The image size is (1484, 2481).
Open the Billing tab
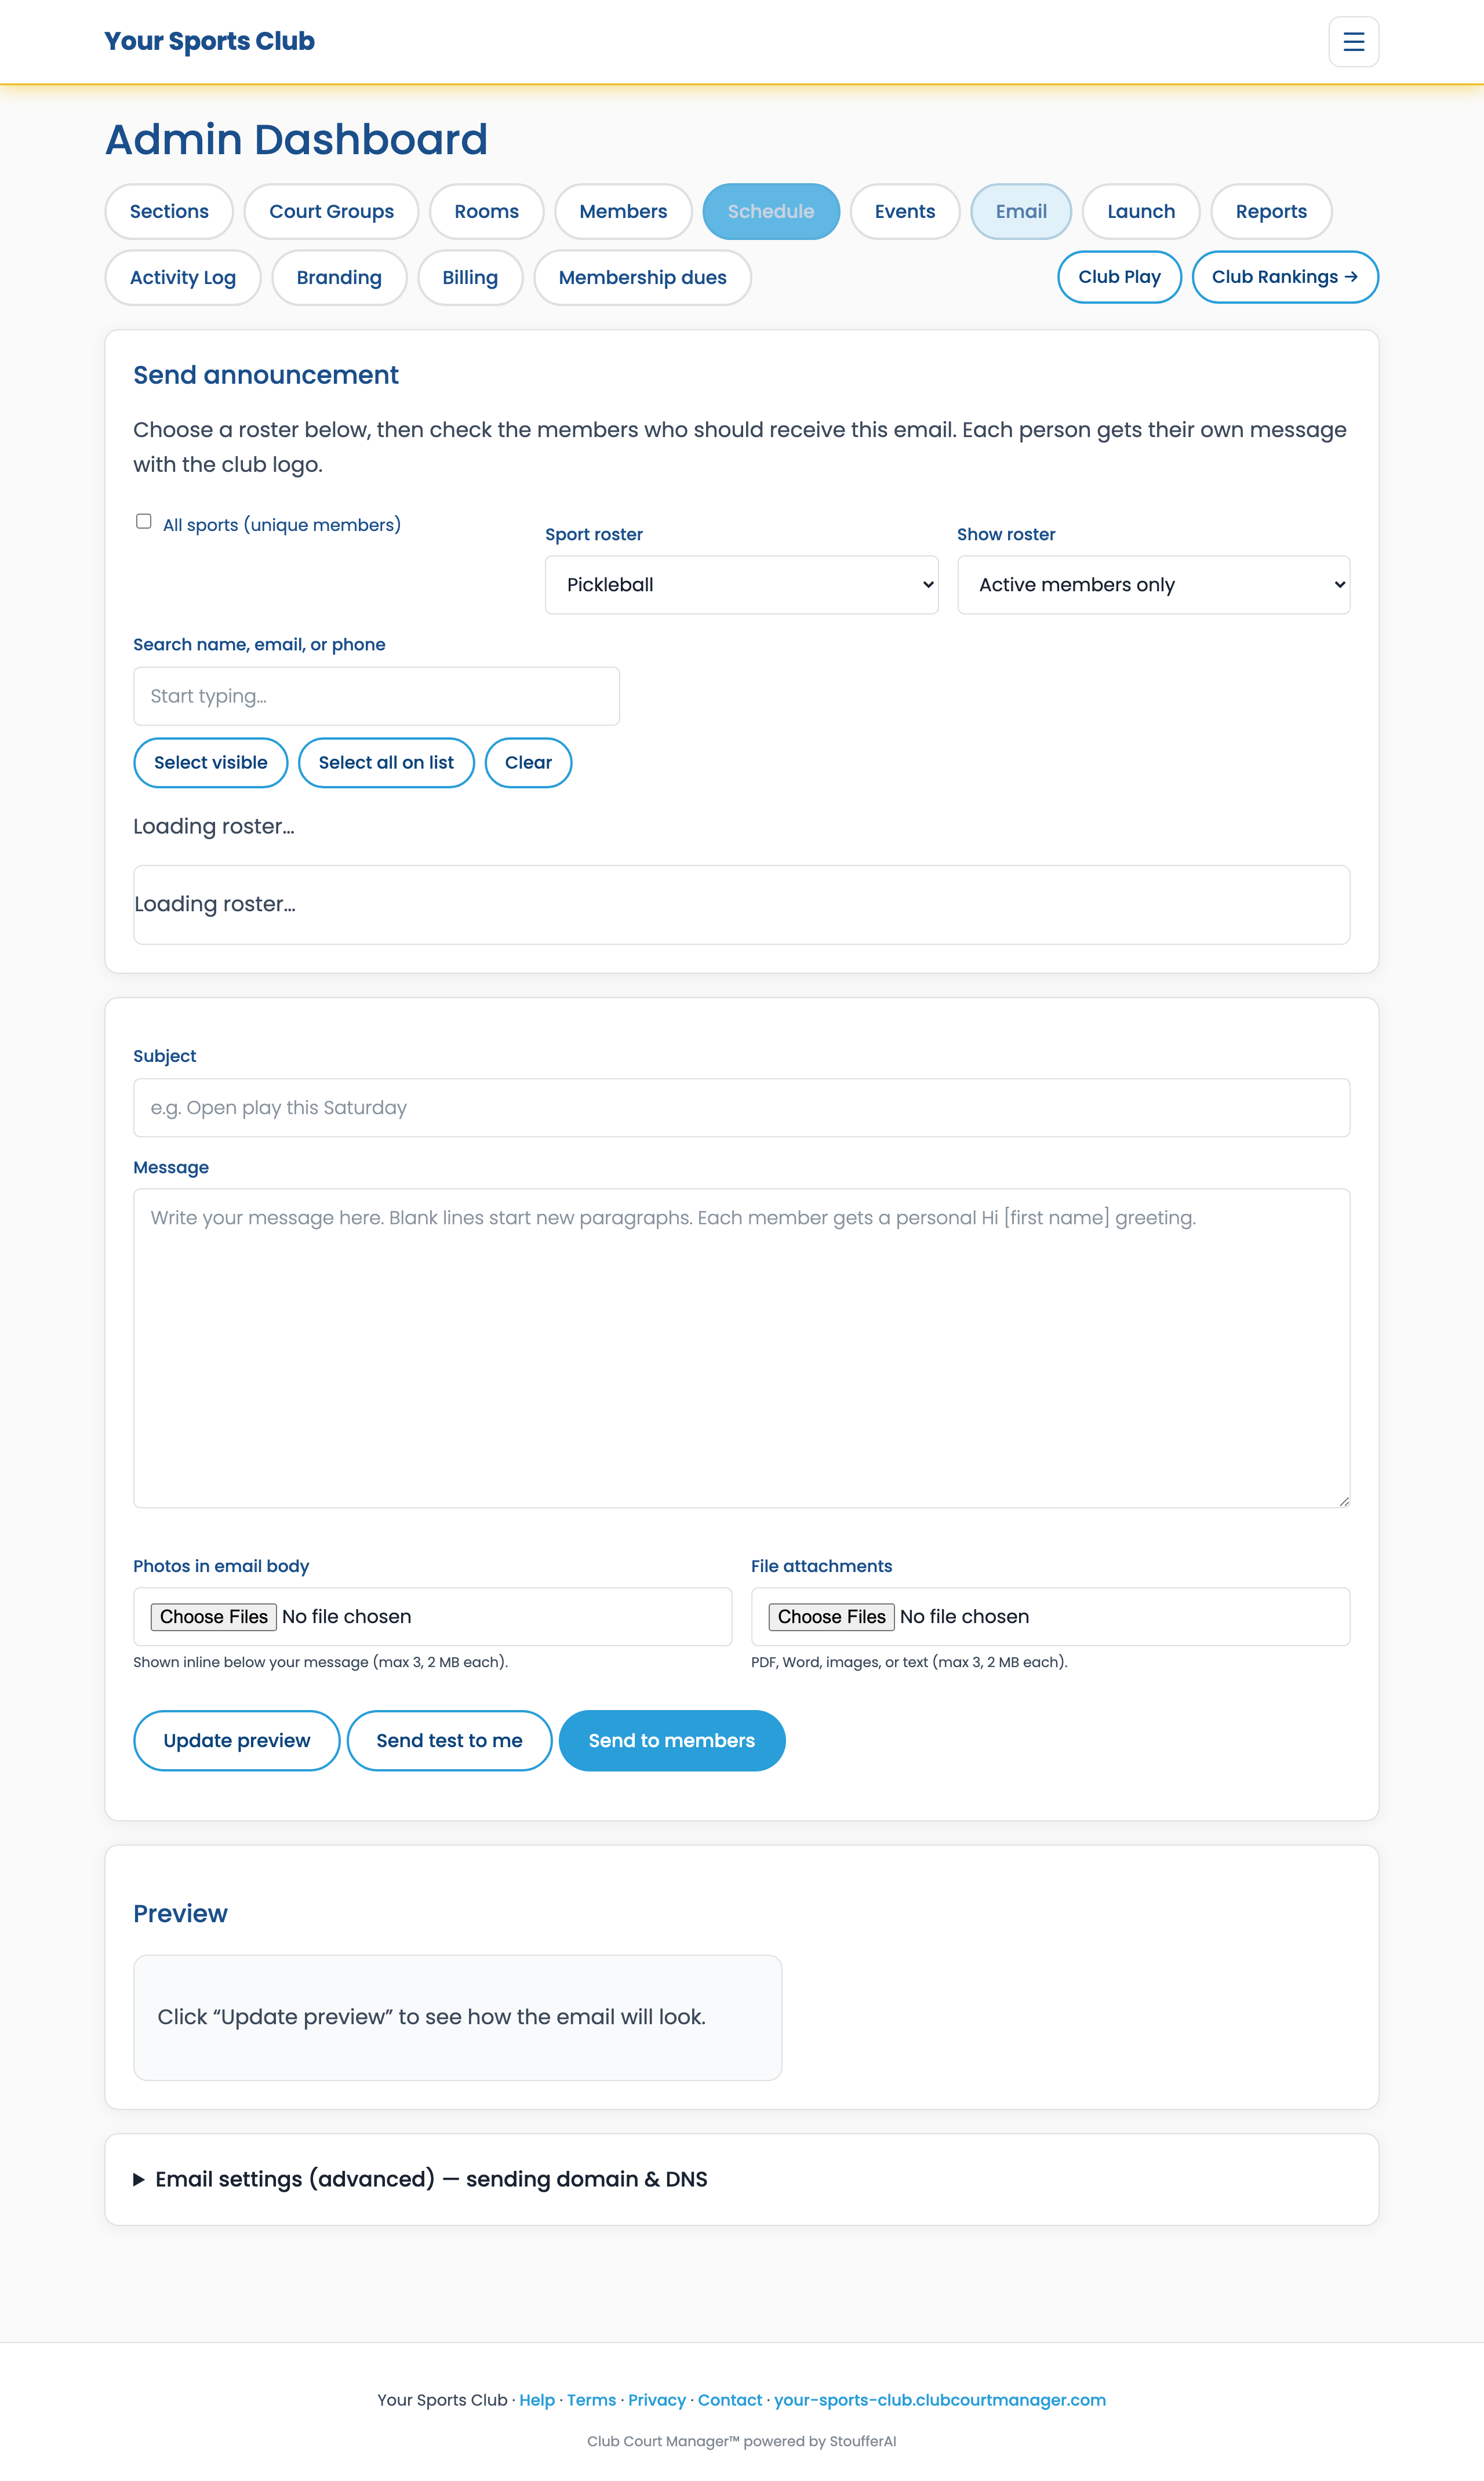pos(470,277)
